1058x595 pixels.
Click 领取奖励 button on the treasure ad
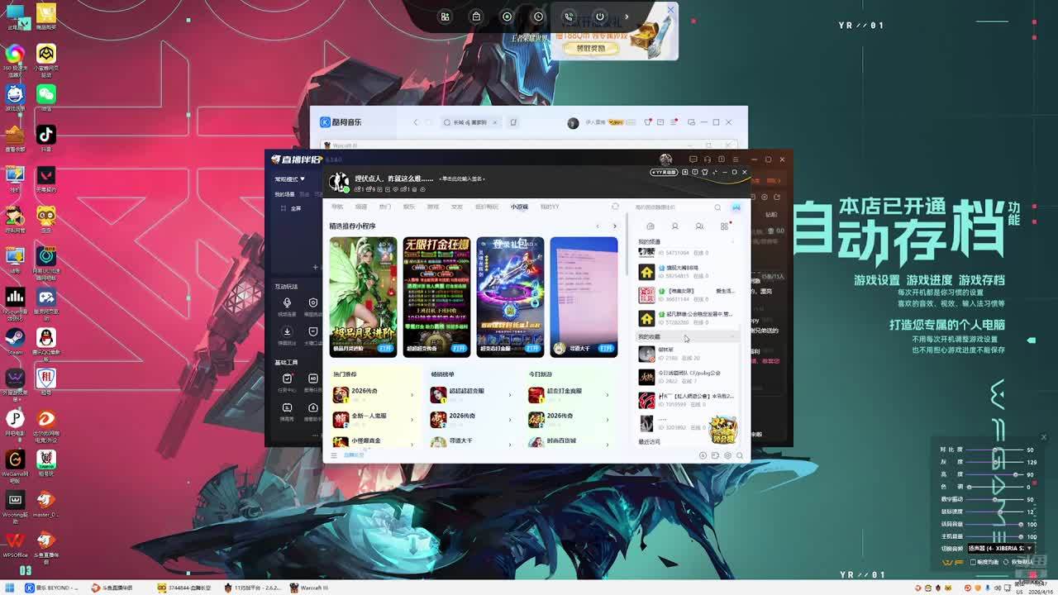coord(590,48)
